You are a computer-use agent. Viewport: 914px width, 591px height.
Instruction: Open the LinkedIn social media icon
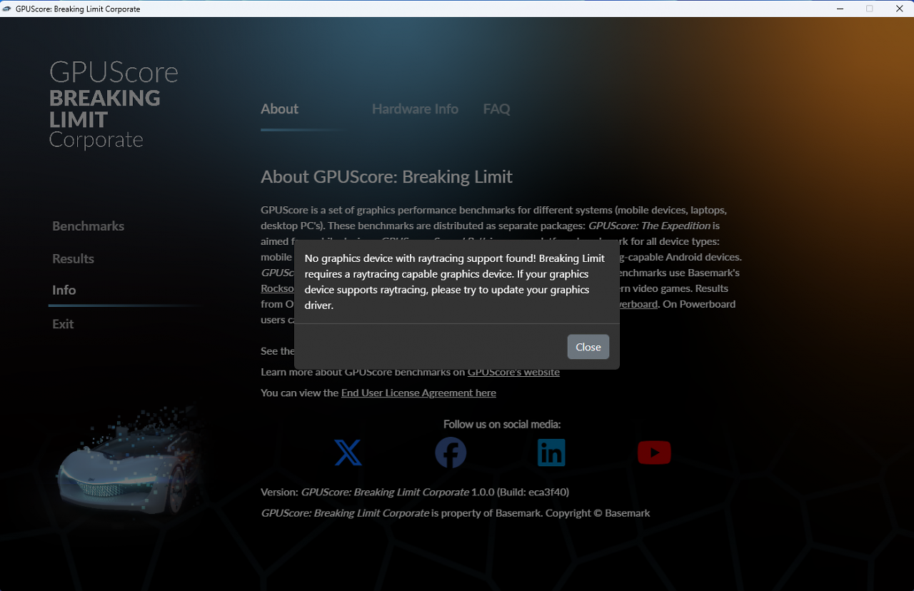pyautogui.click(x=551, y=453)
